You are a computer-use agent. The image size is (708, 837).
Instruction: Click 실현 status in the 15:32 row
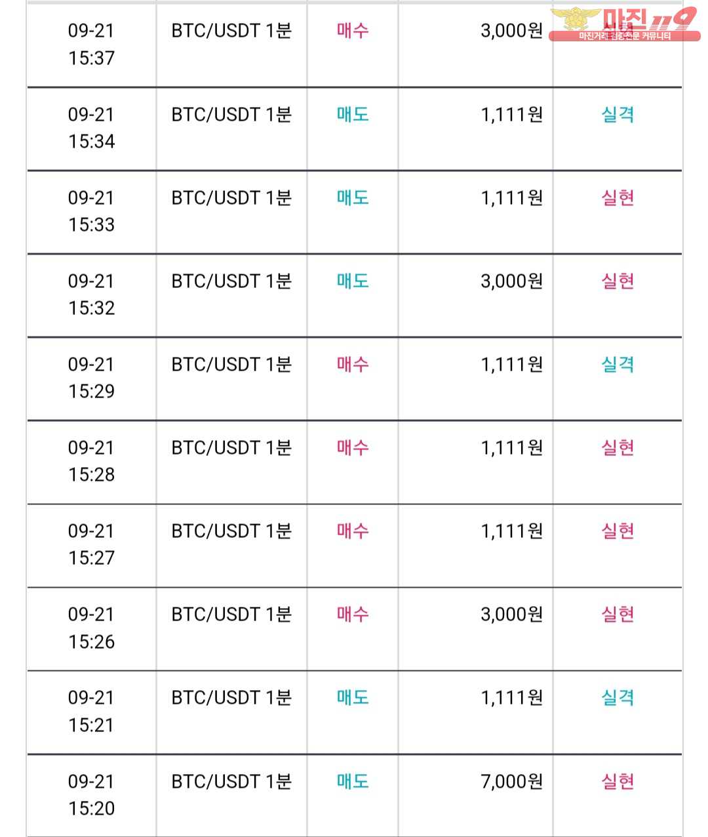click(618, 281)
